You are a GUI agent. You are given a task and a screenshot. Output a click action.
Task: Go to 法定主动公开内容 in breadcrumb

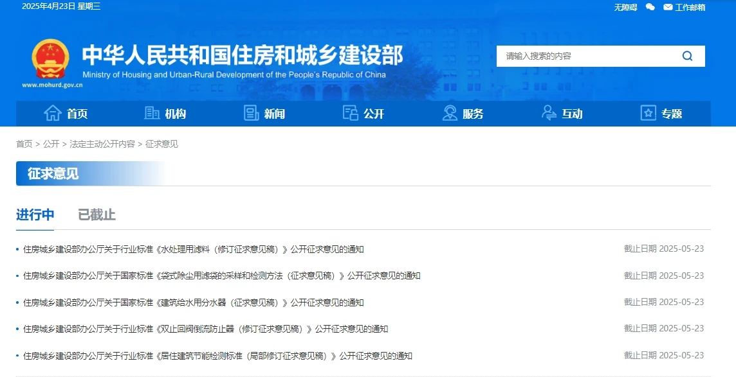click(102, 144)
